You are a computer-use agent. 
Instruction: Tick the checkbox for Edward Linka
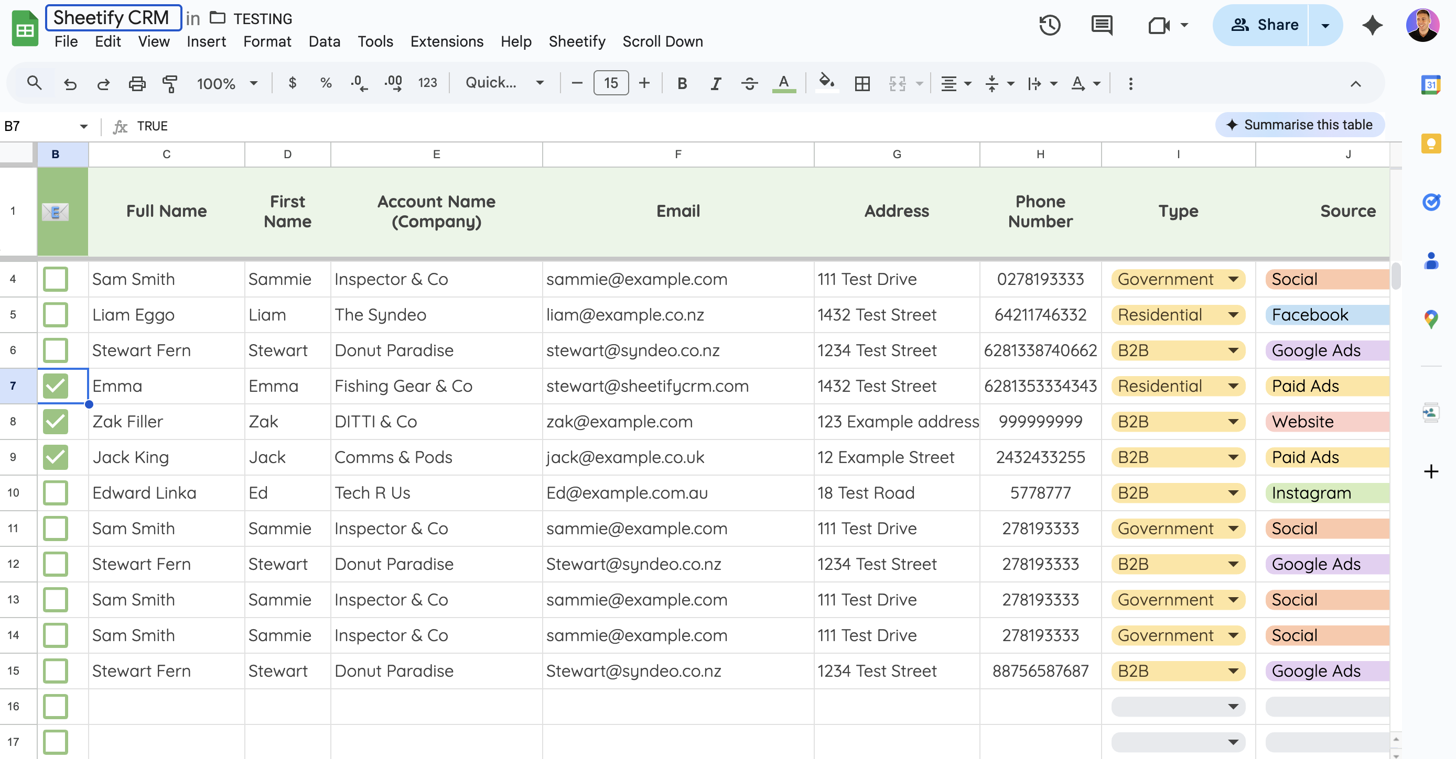56,492
